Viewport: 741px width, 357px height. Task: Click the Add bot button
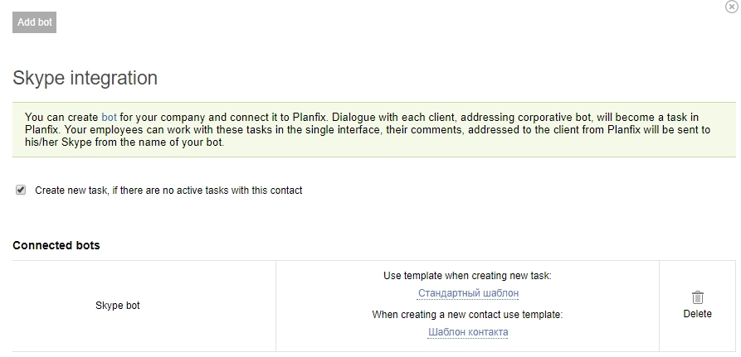tap(35, 22)
